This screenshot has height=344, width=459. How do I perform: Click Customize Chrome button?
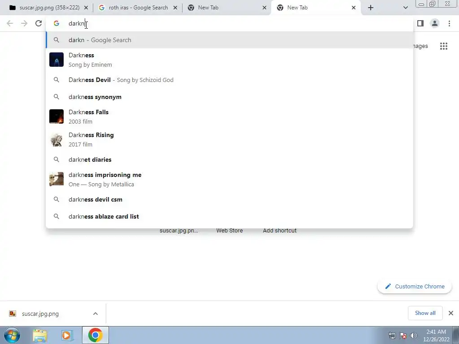pyautogui.click(x=415, y=286)
